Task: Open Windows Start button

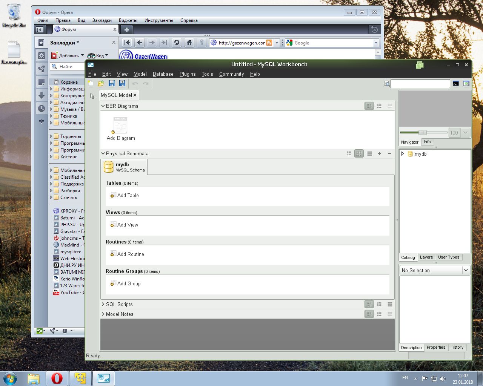Action: [10, 378]
